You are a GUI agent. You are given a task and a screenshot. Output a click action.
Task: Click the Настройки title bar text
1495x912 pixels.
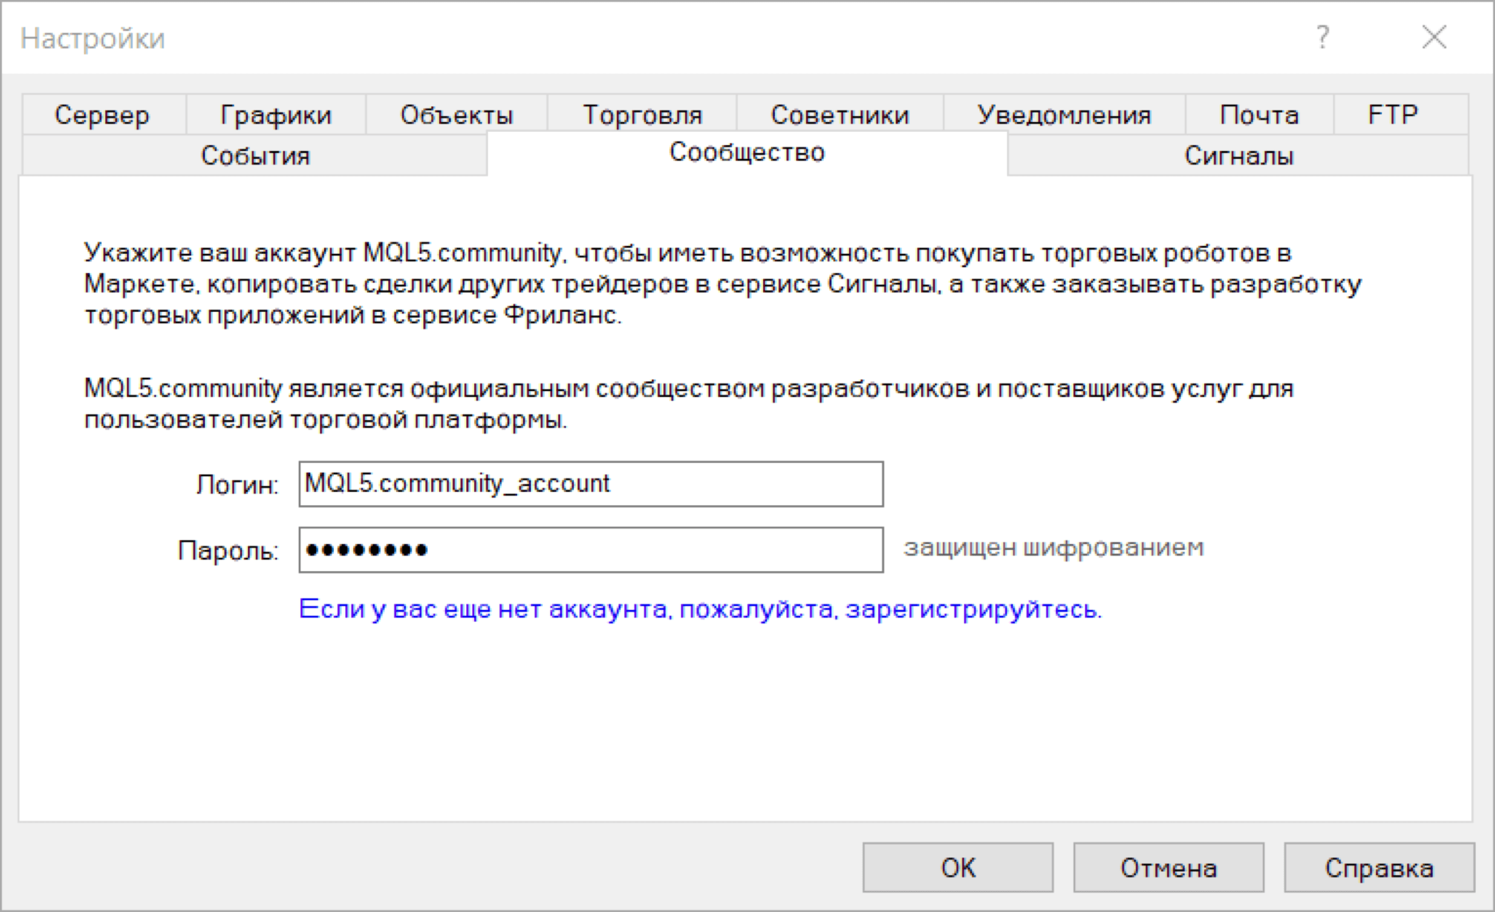tap(93, 39)
